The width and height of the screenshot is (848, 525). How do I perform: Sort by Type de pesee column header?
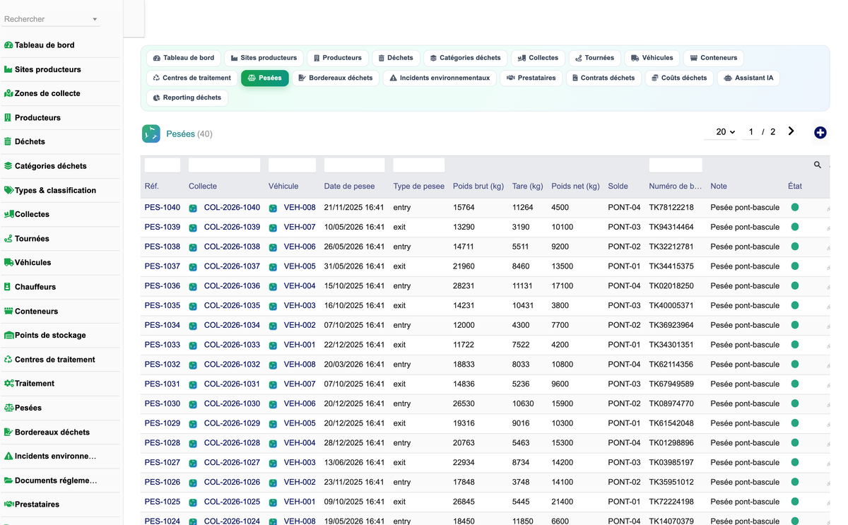click(x=419, y=187)
